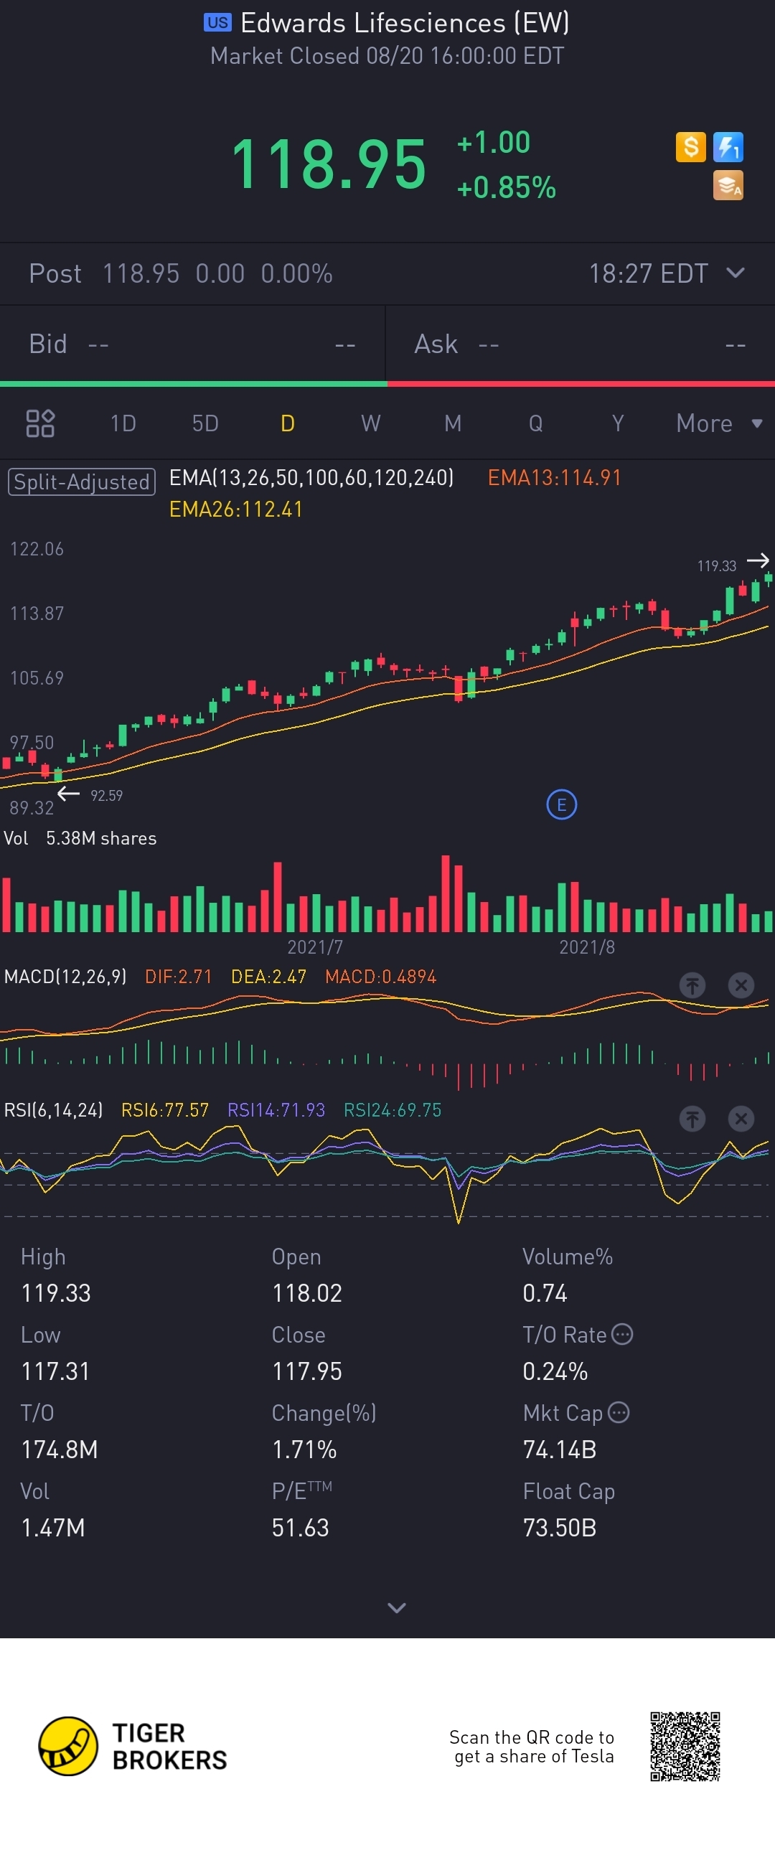Tap the High 119.33 stat
This screenshot has width=775, height=1855.
pos(56,1274)
